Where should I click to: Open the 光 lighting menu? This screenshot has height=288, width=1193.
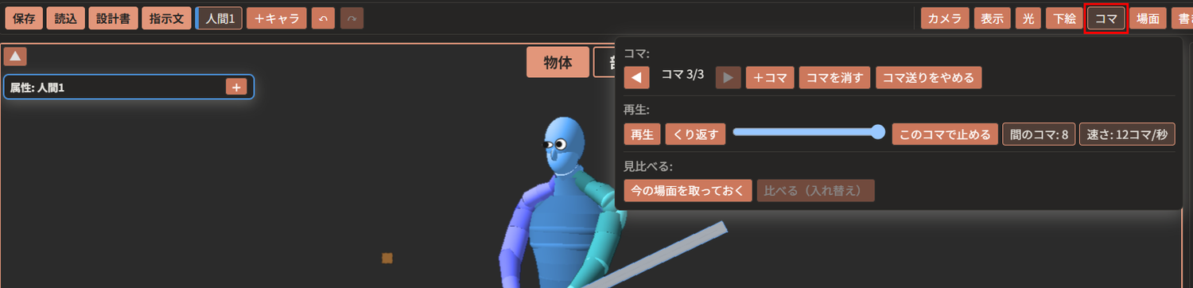coord(1028,19)
